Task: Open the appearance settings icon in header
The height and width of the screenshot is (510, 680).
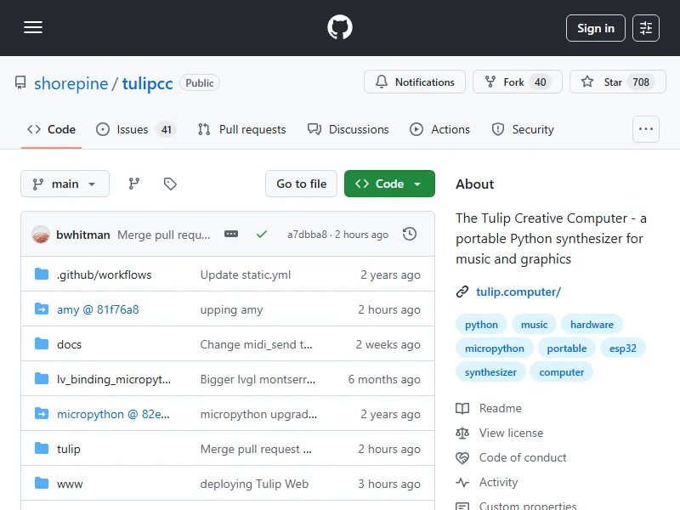Action: click(646, 28)
